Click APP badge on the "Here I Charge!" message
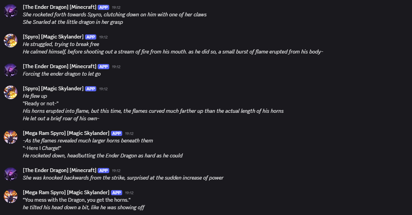 (116, 133)
